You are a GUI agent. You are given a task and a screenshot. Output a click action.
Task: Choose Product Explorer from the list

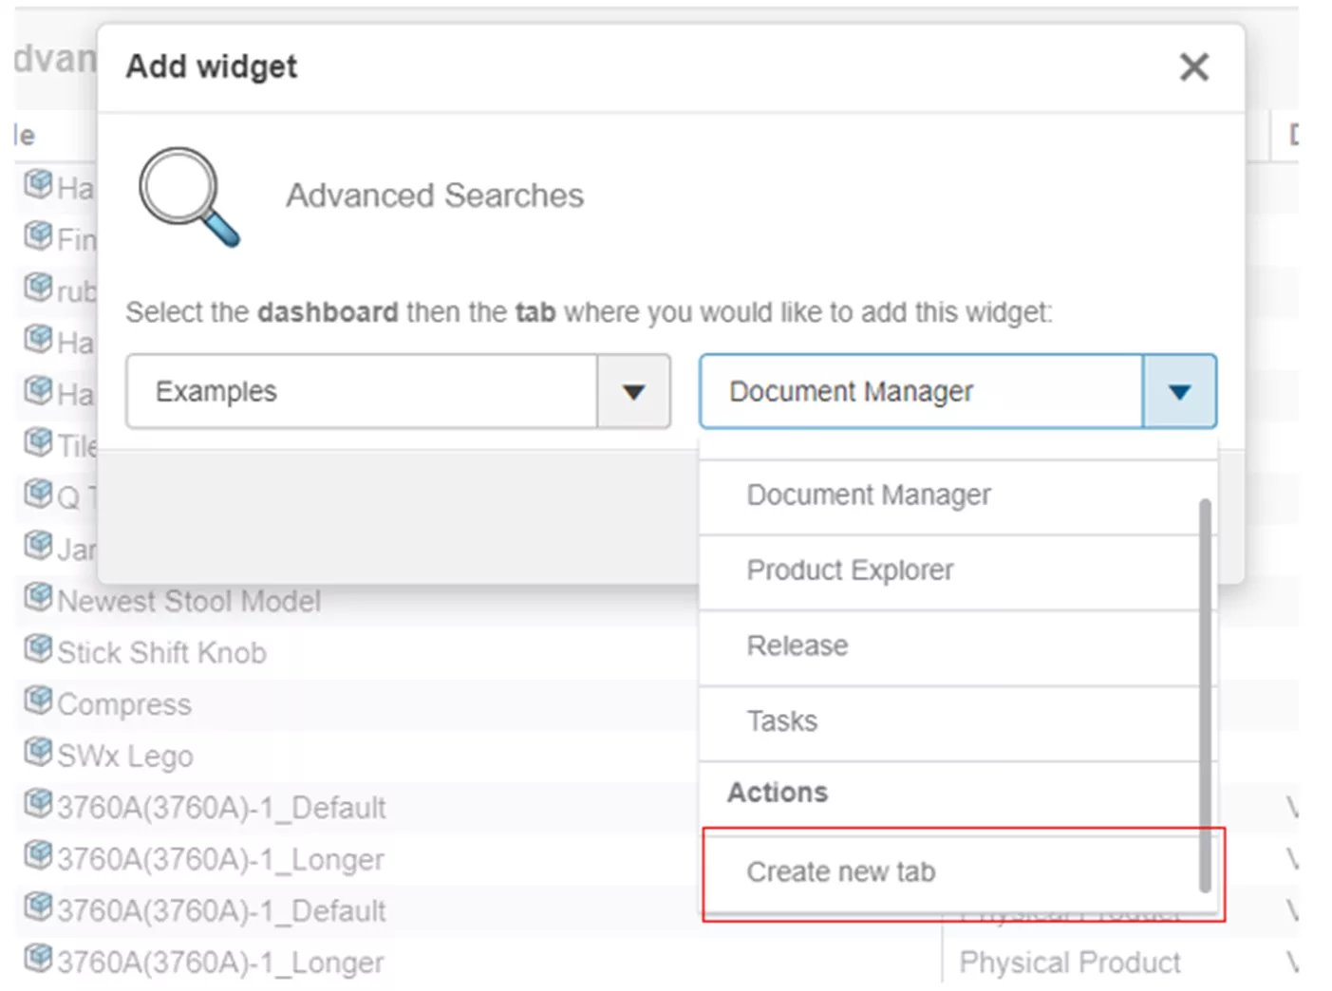pos(949,570)
